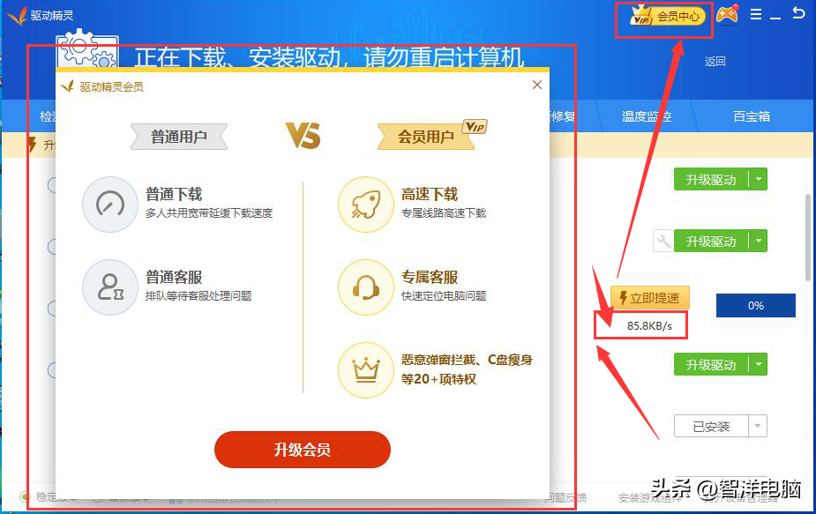Click the 0% download progress bar
The width and height of the screenshot is (816, 514).
pyautogui.click(x=756, y=305)
